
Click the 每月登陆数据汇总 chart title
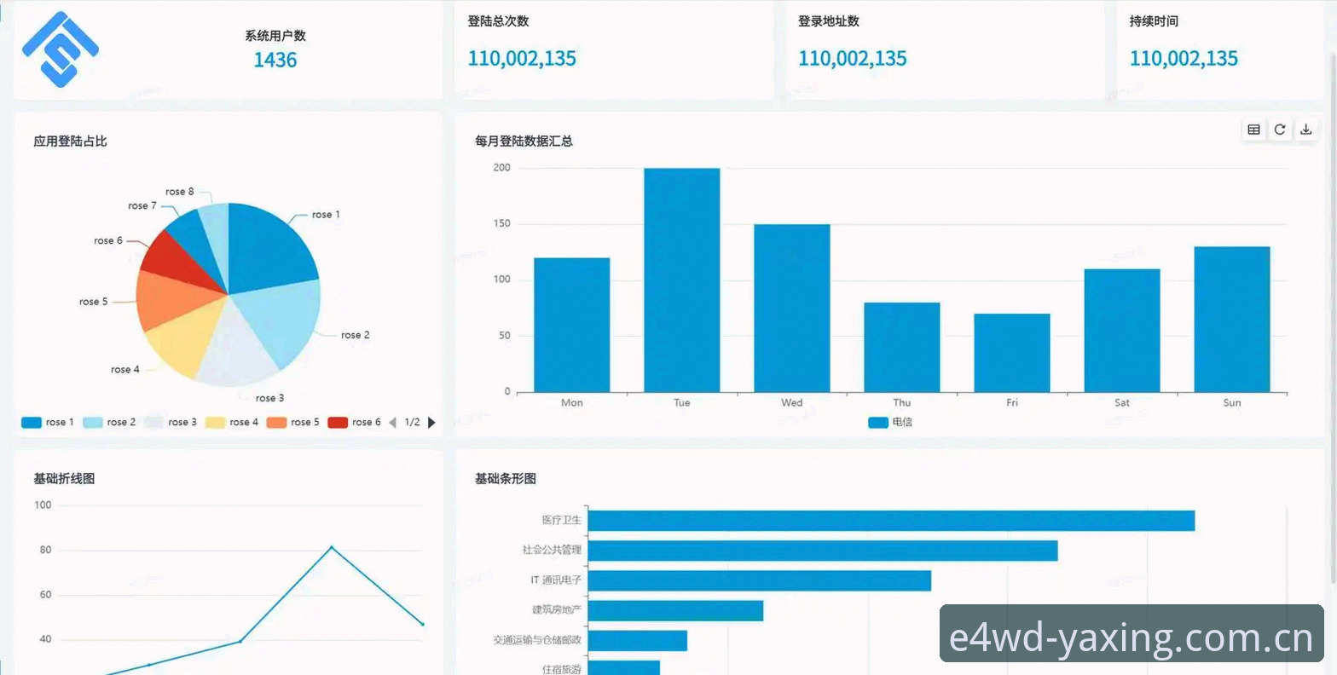click(x=524, y=141)
